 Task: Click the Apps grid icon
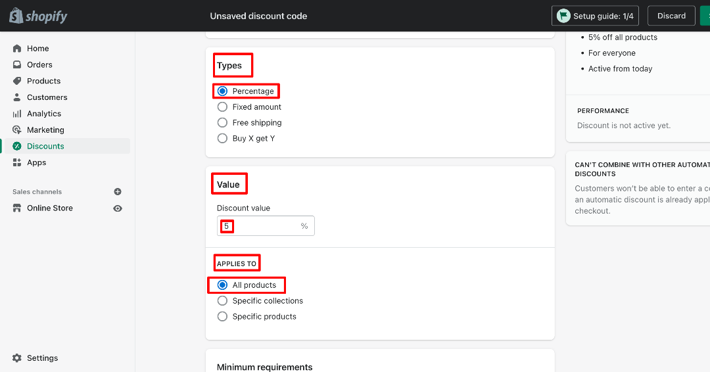click(x=17, y=162)
